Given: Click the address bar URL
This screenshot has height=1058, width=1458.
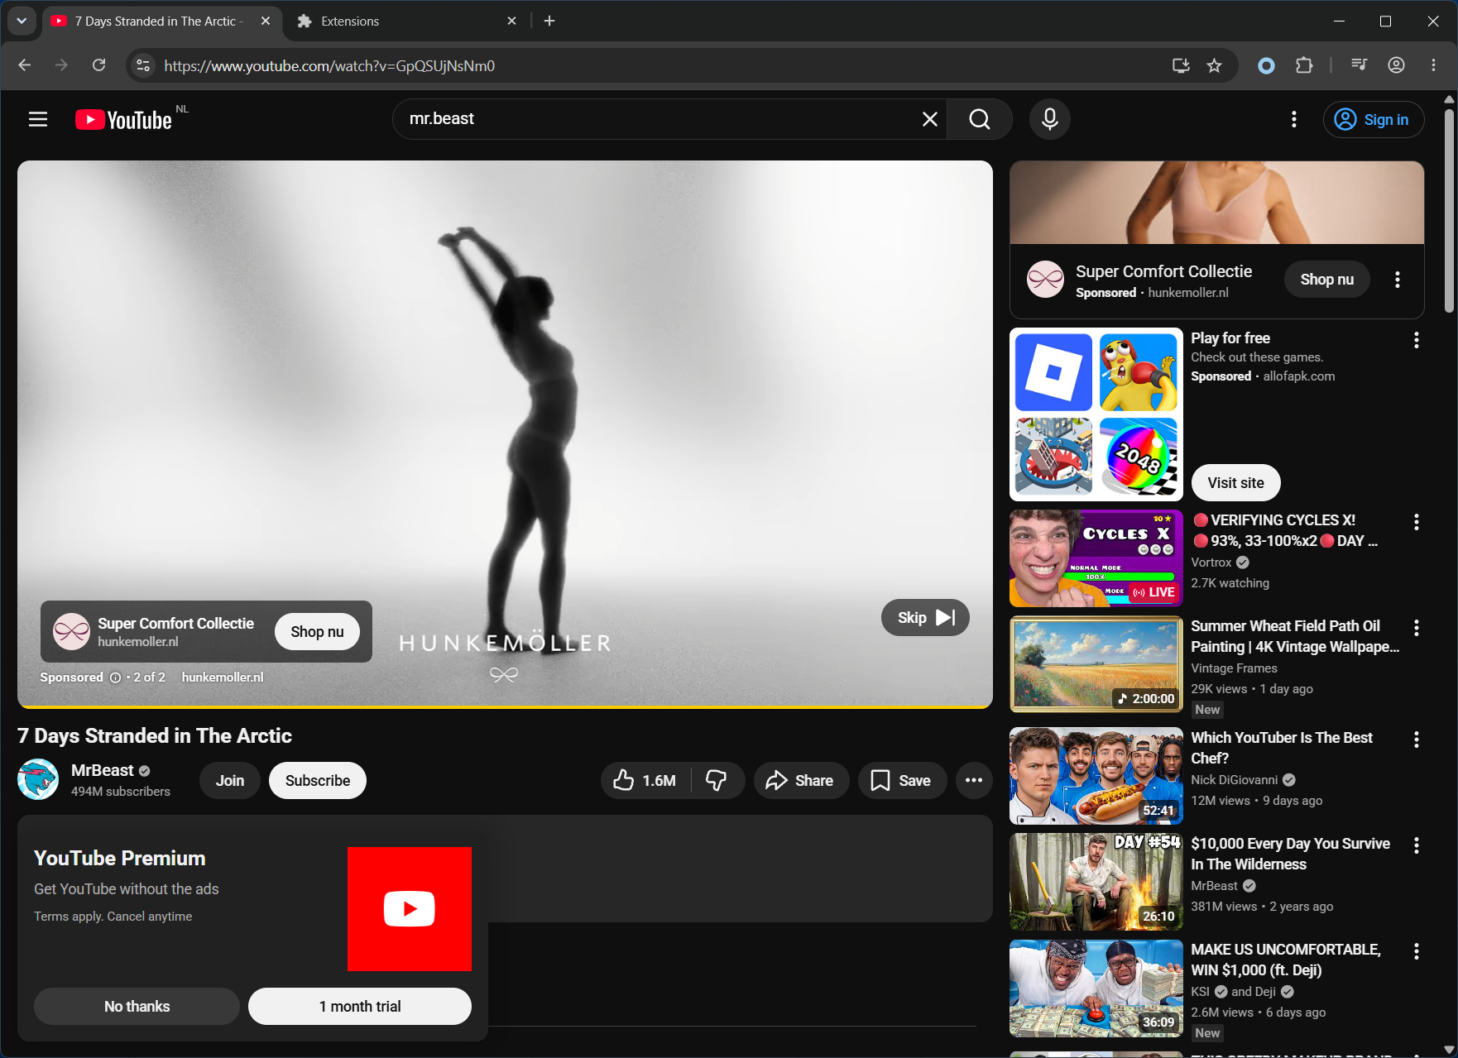Looking at the screenshot, I should [x=329, y=65].
